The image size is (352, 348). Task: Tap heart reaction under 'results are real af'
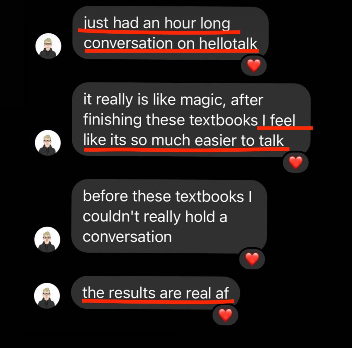point(225,315)
